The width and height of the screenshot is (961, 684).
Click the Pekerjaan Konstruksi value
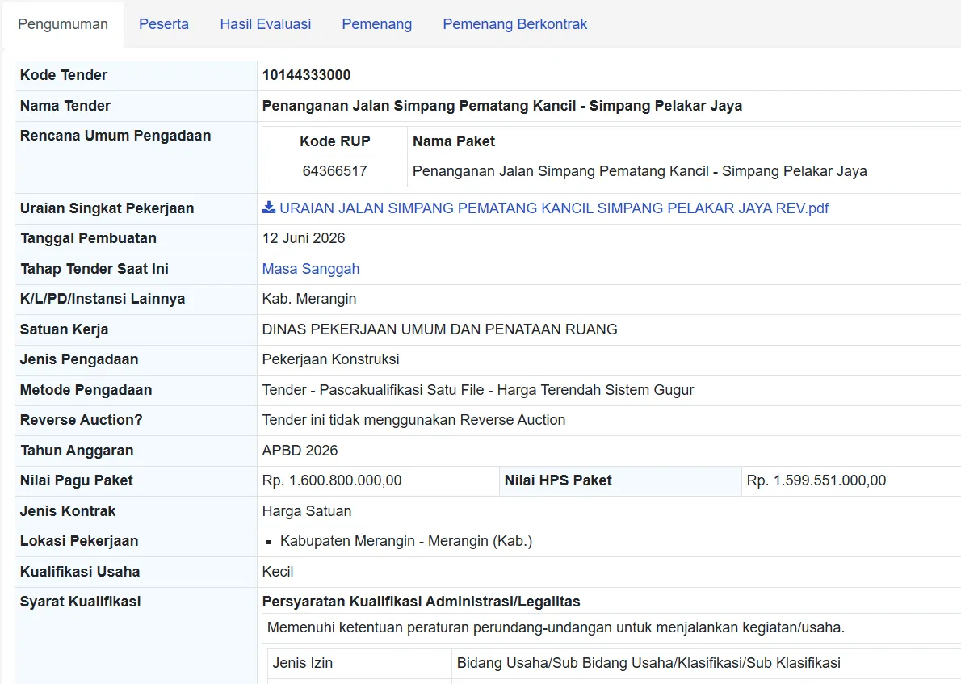[330, 360]
